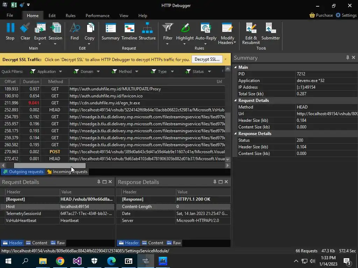Select the egn_tr.exe GET request row
The height and width of the screenshot is (268, 358).
click(112, 103)
